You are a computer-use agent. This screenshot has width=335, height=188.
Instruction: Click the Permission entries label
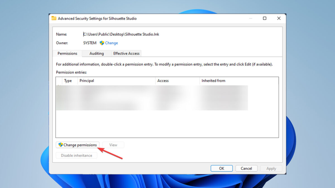(x=71, y=72)
